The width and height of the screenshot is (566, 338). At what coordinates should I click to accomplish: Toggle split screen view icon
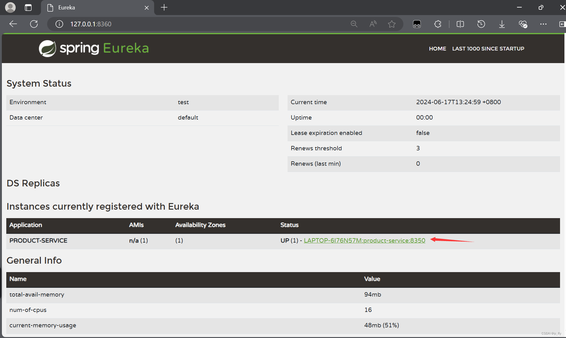460,24
